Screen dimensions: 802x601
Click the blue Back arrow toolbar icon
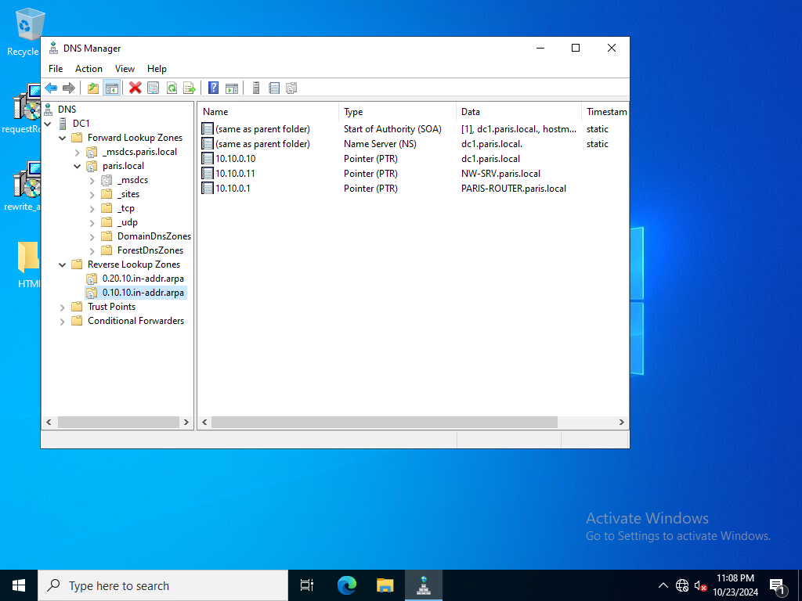click(x=51, y=88)
